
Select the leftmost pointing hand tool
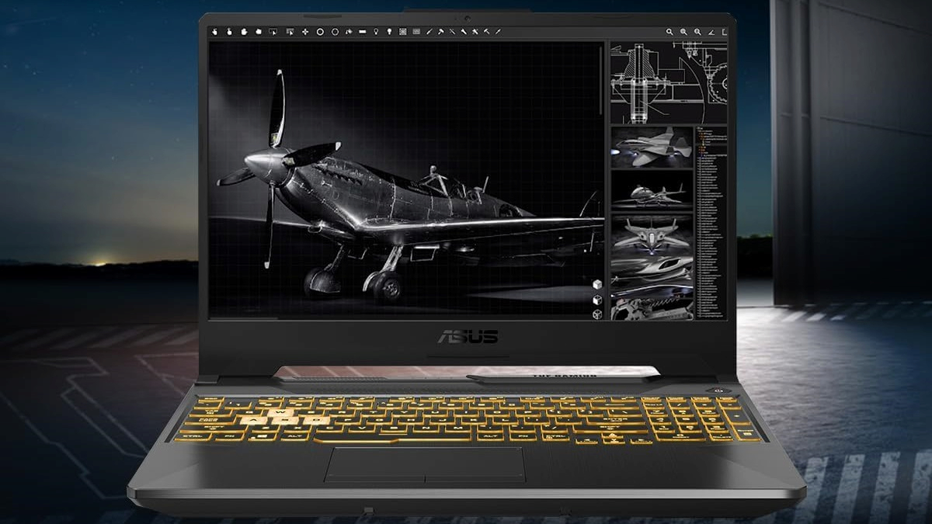point(215,32)
